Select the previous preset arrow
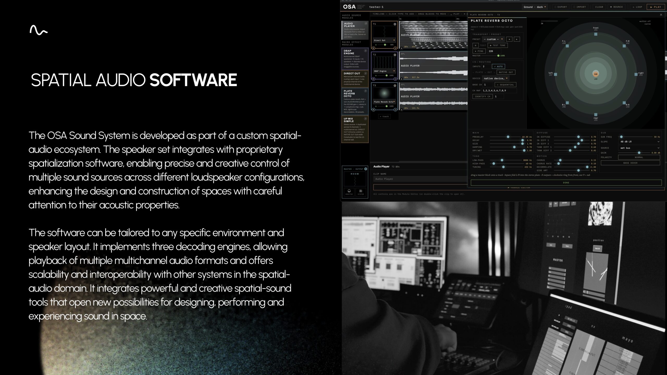667x375 pixels. coord(509,39)
